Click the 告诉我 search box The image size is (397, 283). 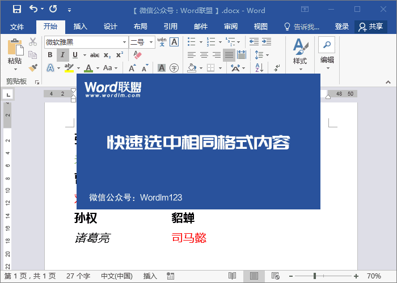tap(301, 27)
